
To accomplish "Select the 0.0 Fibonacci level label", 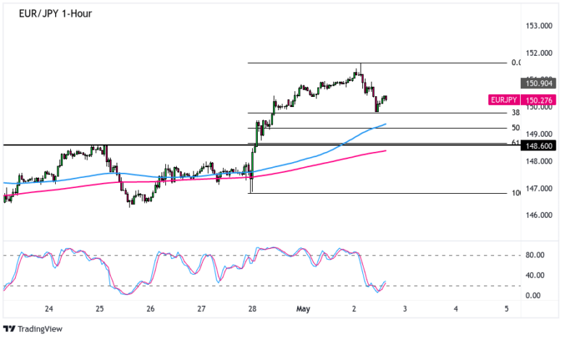I will [516, 63].
